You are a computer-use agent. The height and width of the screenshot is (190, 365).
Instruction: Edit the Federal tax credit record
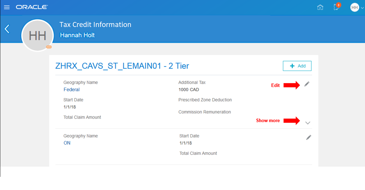307,84
